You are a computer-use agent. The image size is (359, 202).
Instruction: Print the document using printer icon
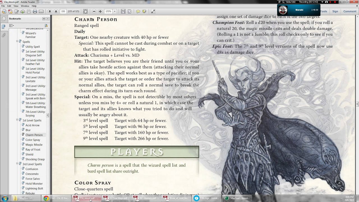[x=35, y=12]
